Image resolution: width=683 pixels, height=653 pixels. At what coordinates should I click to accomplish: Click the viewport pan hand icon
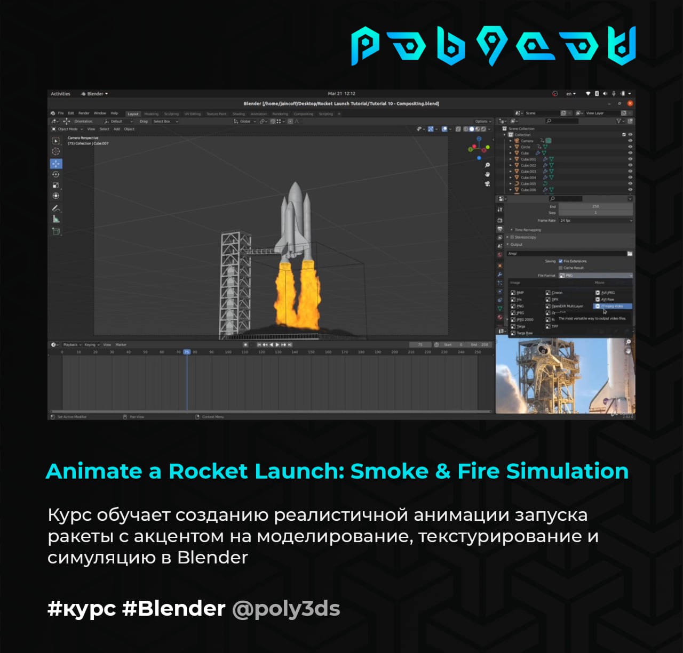(487, 174)
